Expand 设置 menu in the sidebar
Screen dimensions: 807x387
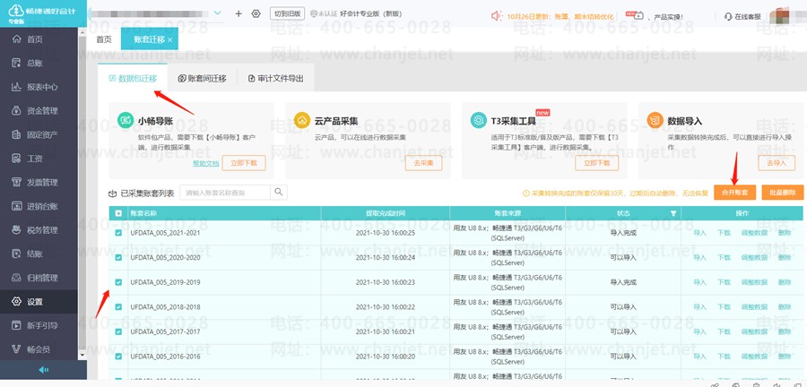click(x=41, y=302)
